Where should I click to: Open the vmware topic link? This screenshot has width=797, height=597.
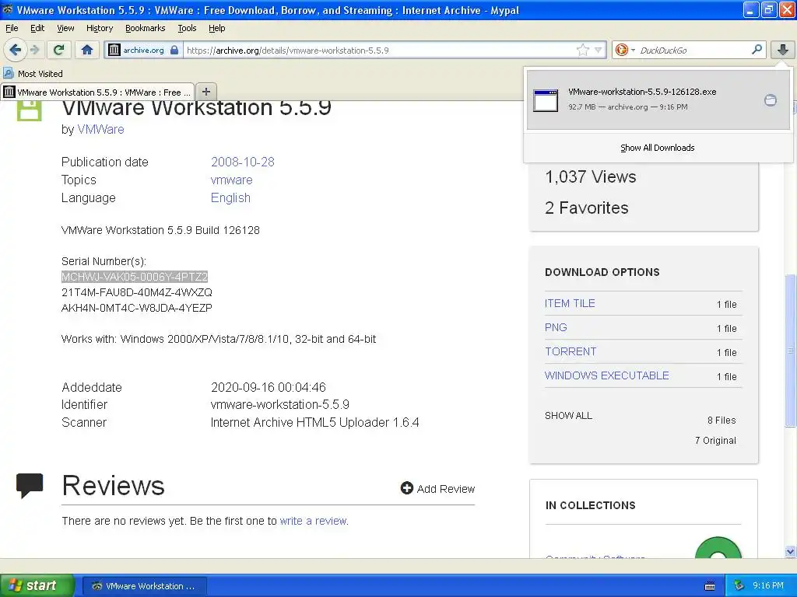coord(231,180)
